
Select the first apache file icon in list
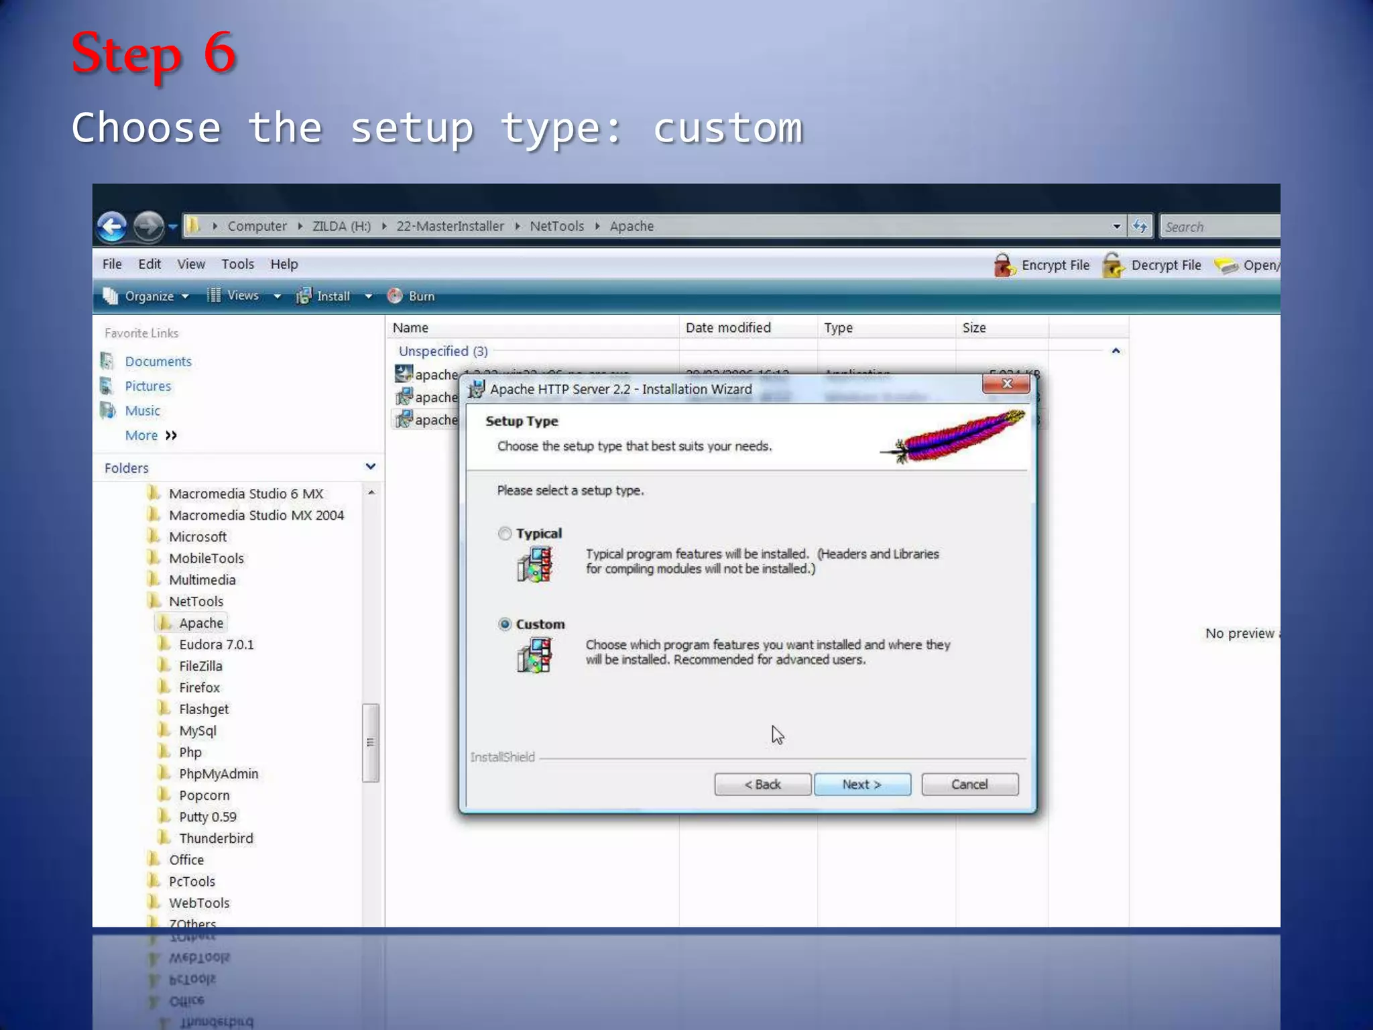click(x=404, y=374)
